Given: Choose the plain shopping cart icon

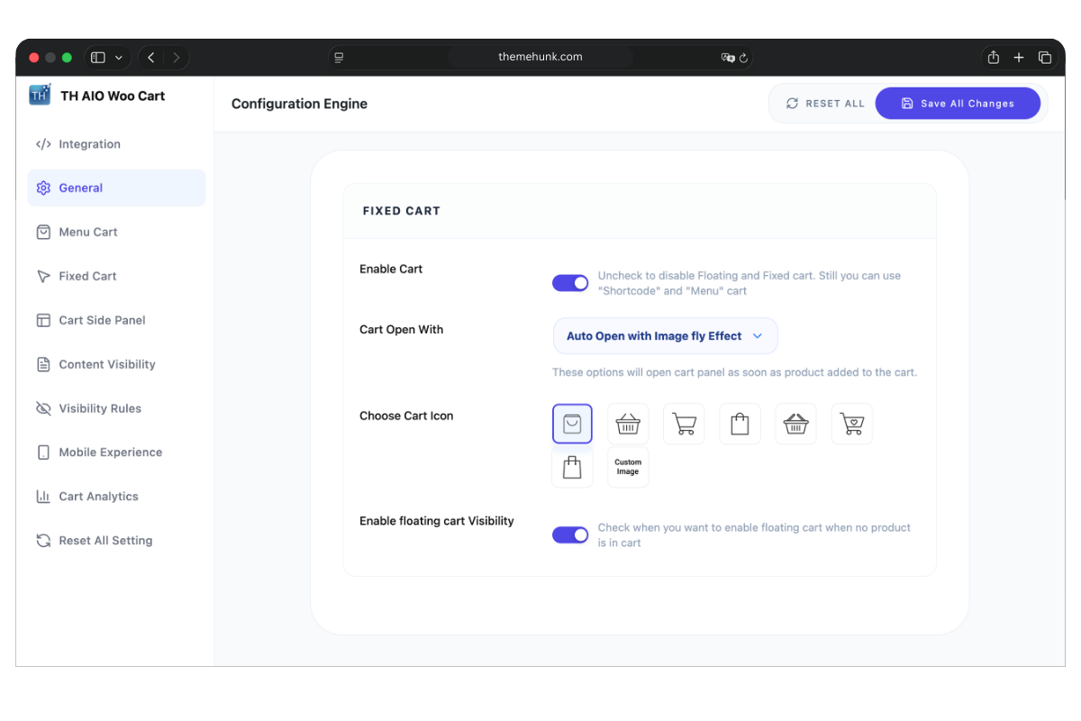Looking at the screenshot, I should (x=684, y=424).
